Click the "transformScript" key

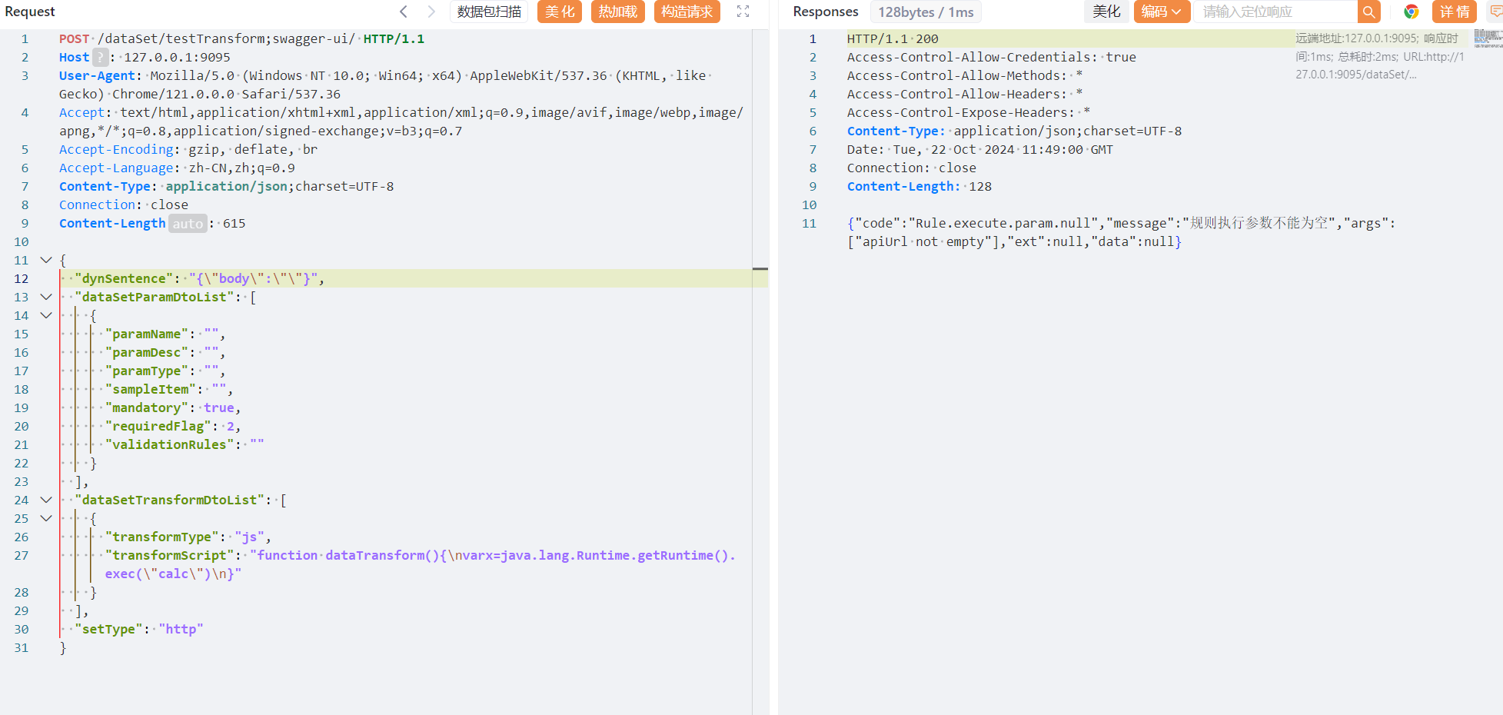(x=170, y=555)
